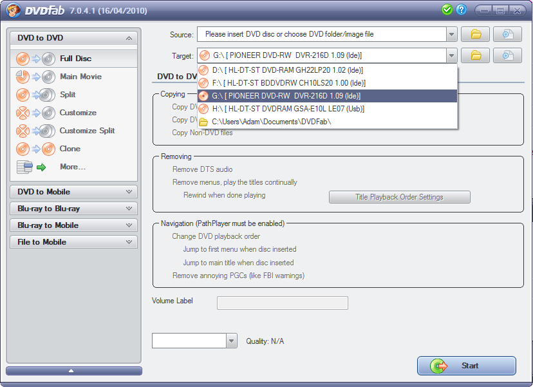Click the green checkmark update icon
This screenshot has height=387, width=533.
[x=447, y=10]
